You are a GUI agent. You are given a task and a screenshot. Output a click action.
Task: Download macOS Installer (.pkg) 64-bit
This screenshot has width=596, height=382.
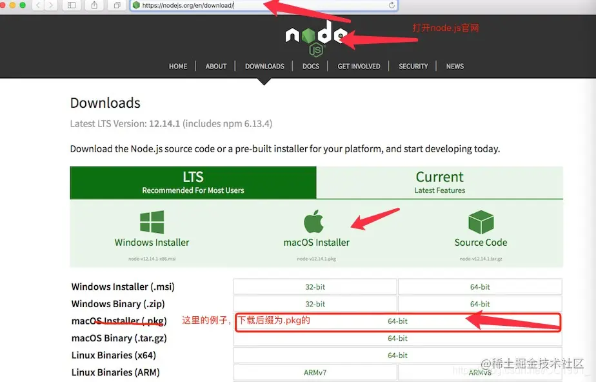397,321
